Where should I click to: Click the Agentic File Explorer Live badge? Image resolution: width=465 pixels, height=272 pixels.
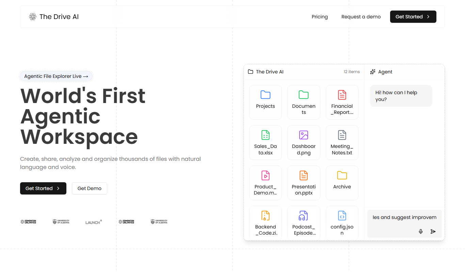(x=56, y=76)
